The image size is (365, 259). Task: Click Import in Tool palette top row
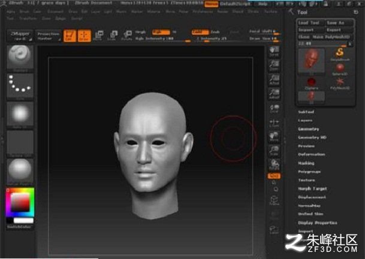(x=310, y=30)
